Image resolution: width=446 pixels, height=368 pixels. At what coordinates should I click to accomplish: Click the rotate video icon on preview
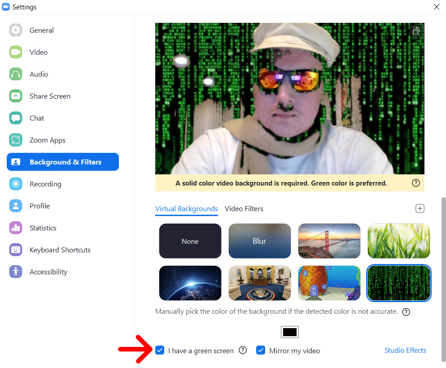[x=416, y=31]
